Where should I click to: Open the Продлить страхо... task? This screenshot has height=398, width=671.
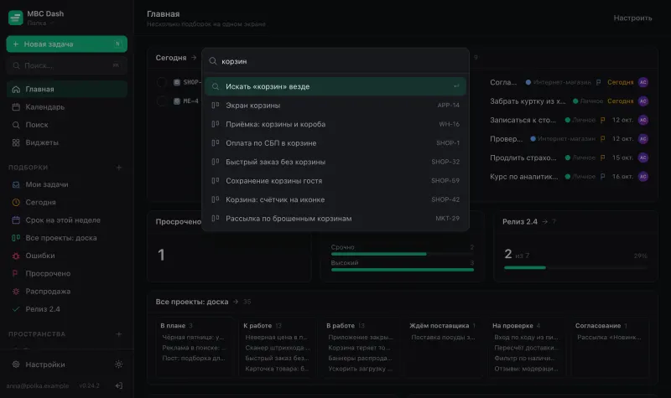523,158
